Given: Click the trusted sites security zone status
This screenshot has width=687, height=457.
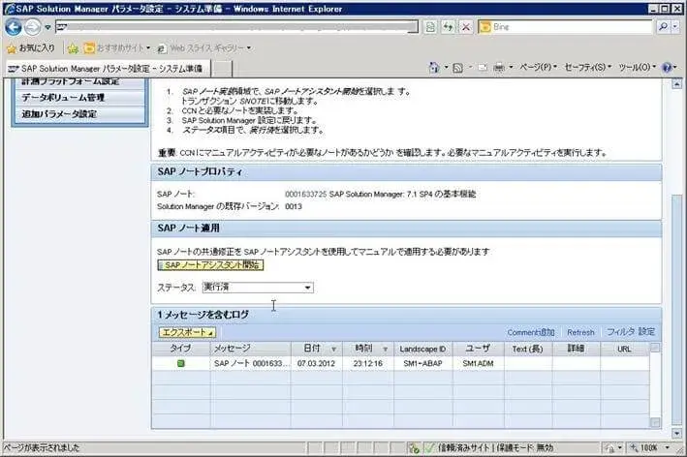Looking at the screenshot, I should pos(495,448).
